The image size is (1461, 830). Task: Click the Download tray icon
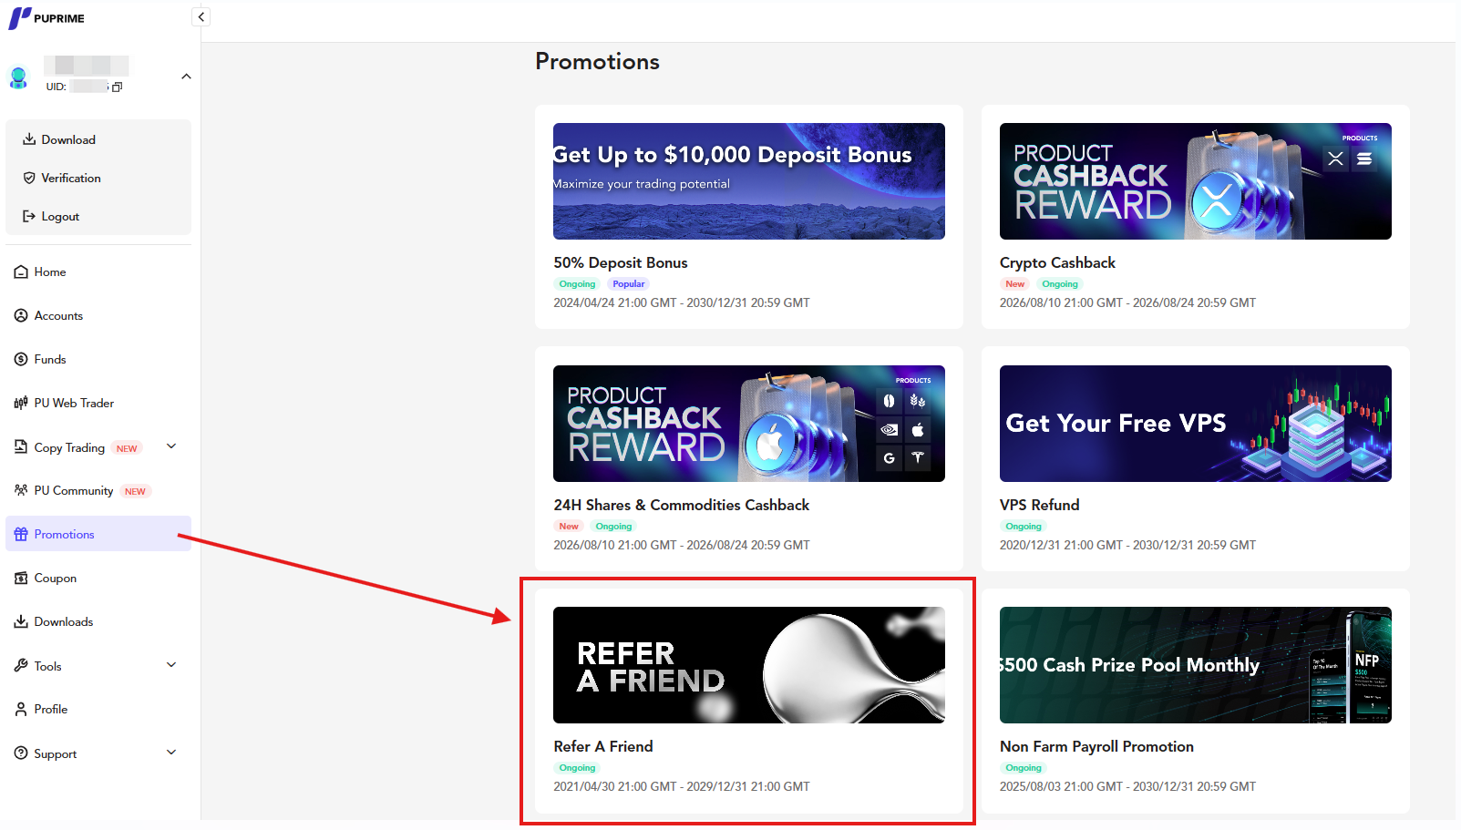click(29, 139)
